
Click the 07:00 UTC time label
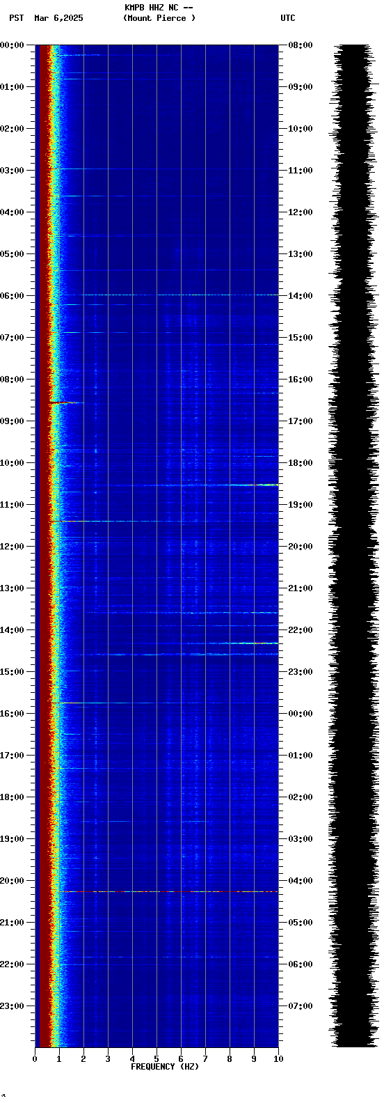coord(301,1006)
